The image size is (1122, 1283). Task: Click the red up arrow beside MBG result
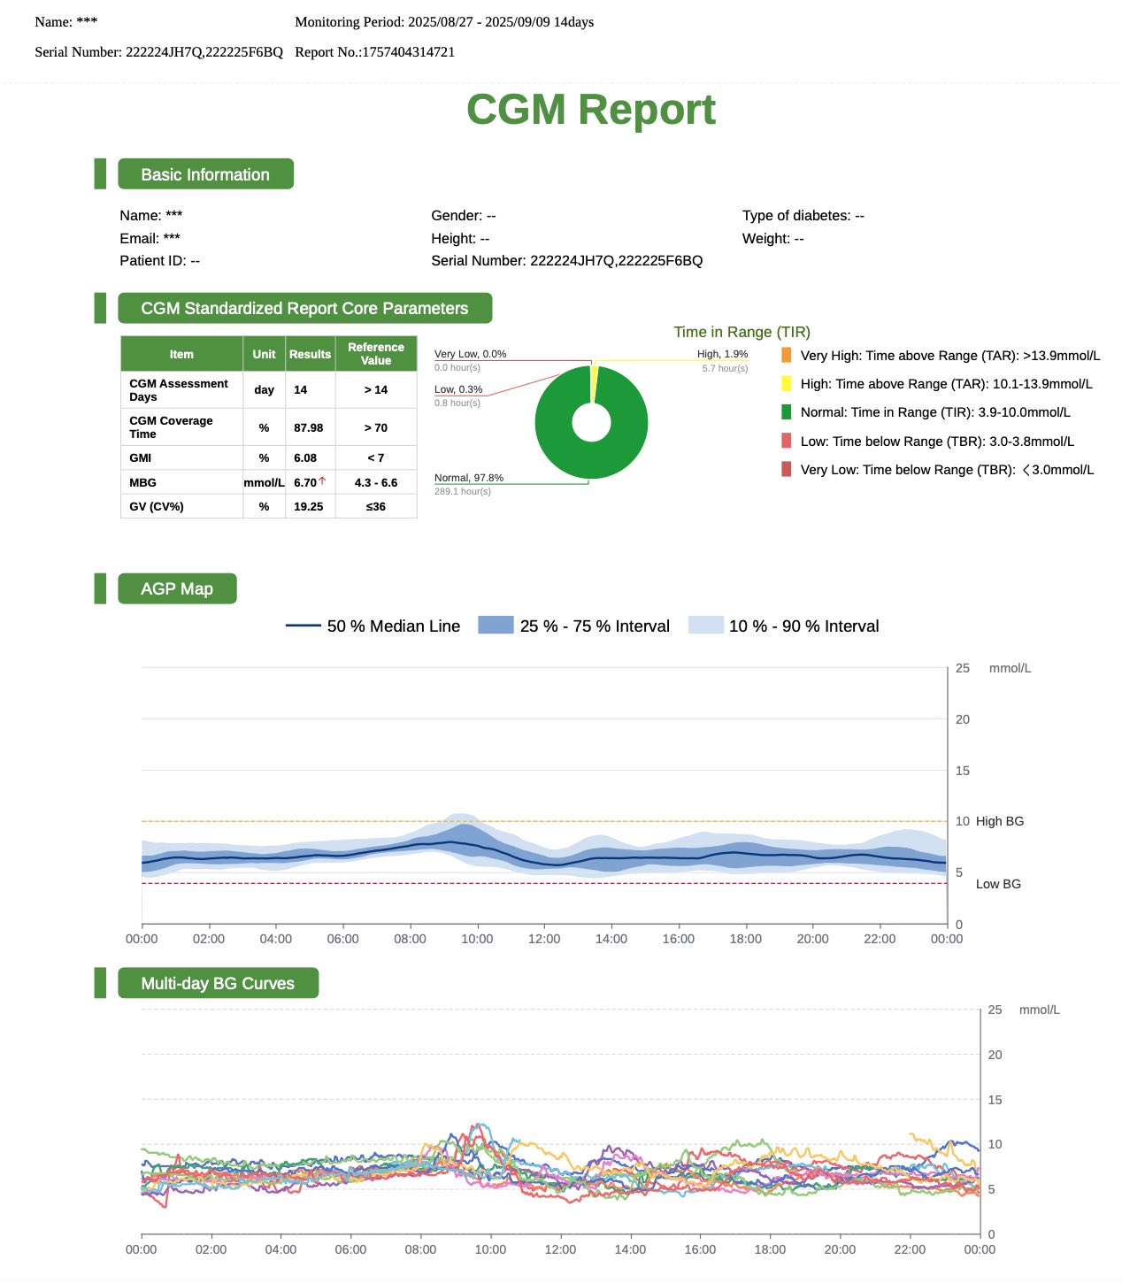[x=322, y=481]
